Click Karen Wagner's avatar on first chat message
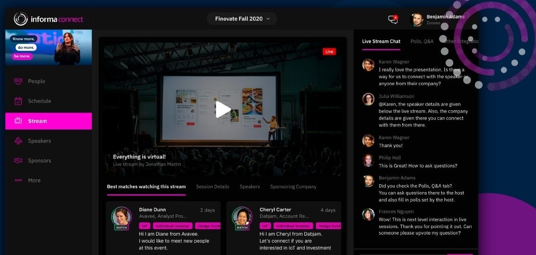The image size is (536, 255). (368, 65)
